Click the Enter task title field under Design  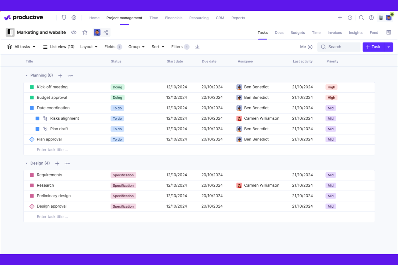coord(52,217)
